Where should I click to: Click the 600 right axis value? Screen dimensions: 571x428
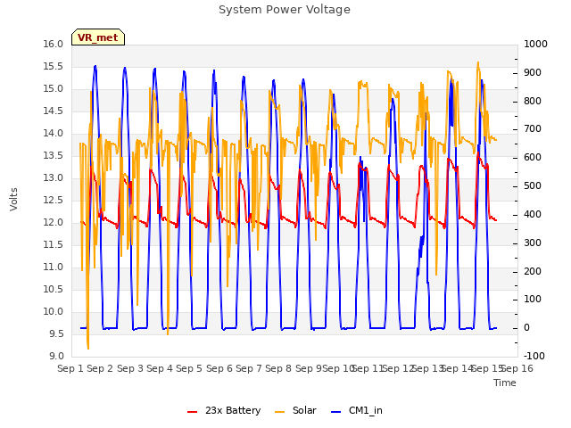(x=533, y=158)
